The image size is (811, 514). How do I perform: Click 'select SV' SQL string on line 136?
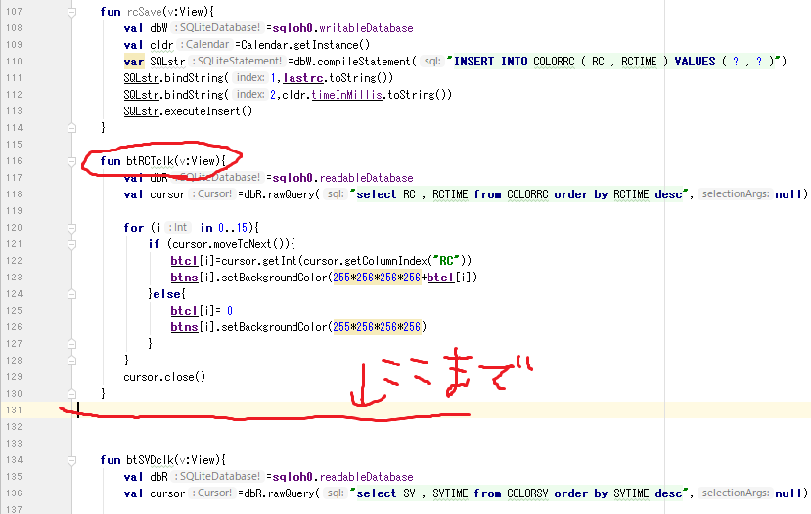(519, 493)
